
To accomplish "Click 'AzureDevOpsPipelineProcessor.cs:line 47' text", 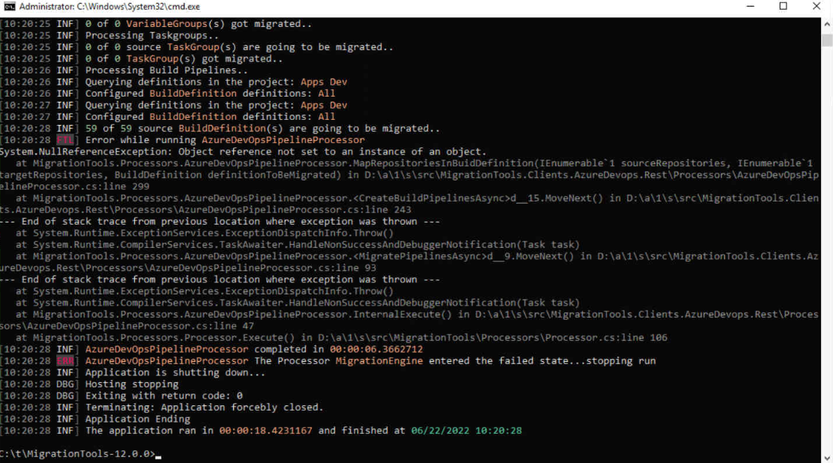I will point(140,326).
